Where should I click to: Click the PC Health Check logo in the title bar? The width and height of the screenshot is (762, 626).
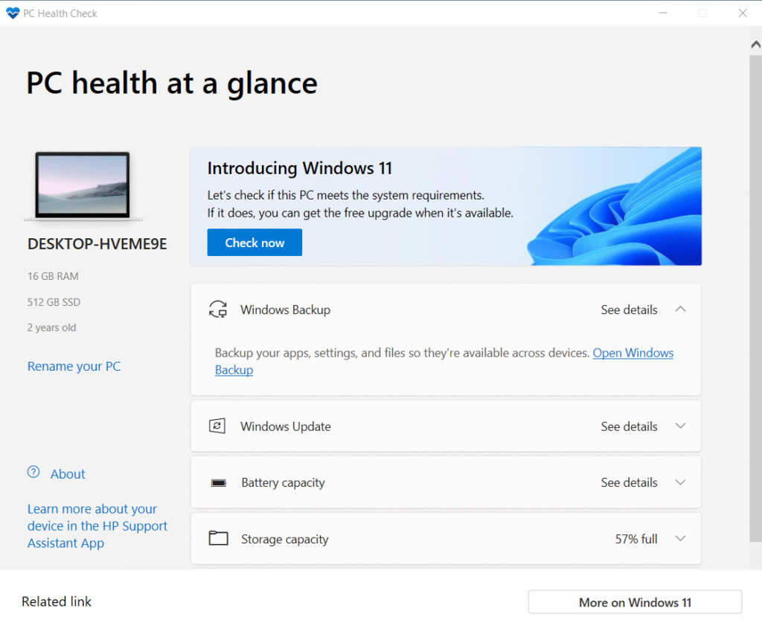tap(13, 12)
